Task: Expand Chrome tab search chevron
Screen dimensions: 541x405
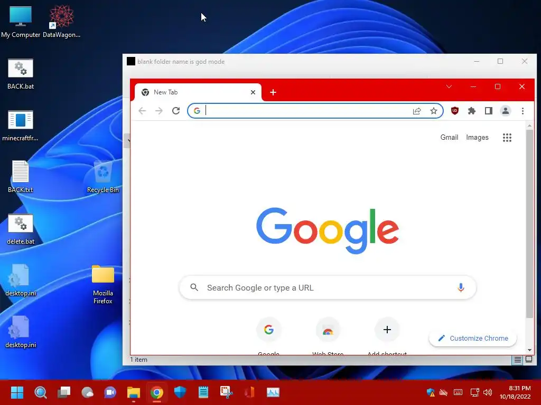Action: pos(449,87)
